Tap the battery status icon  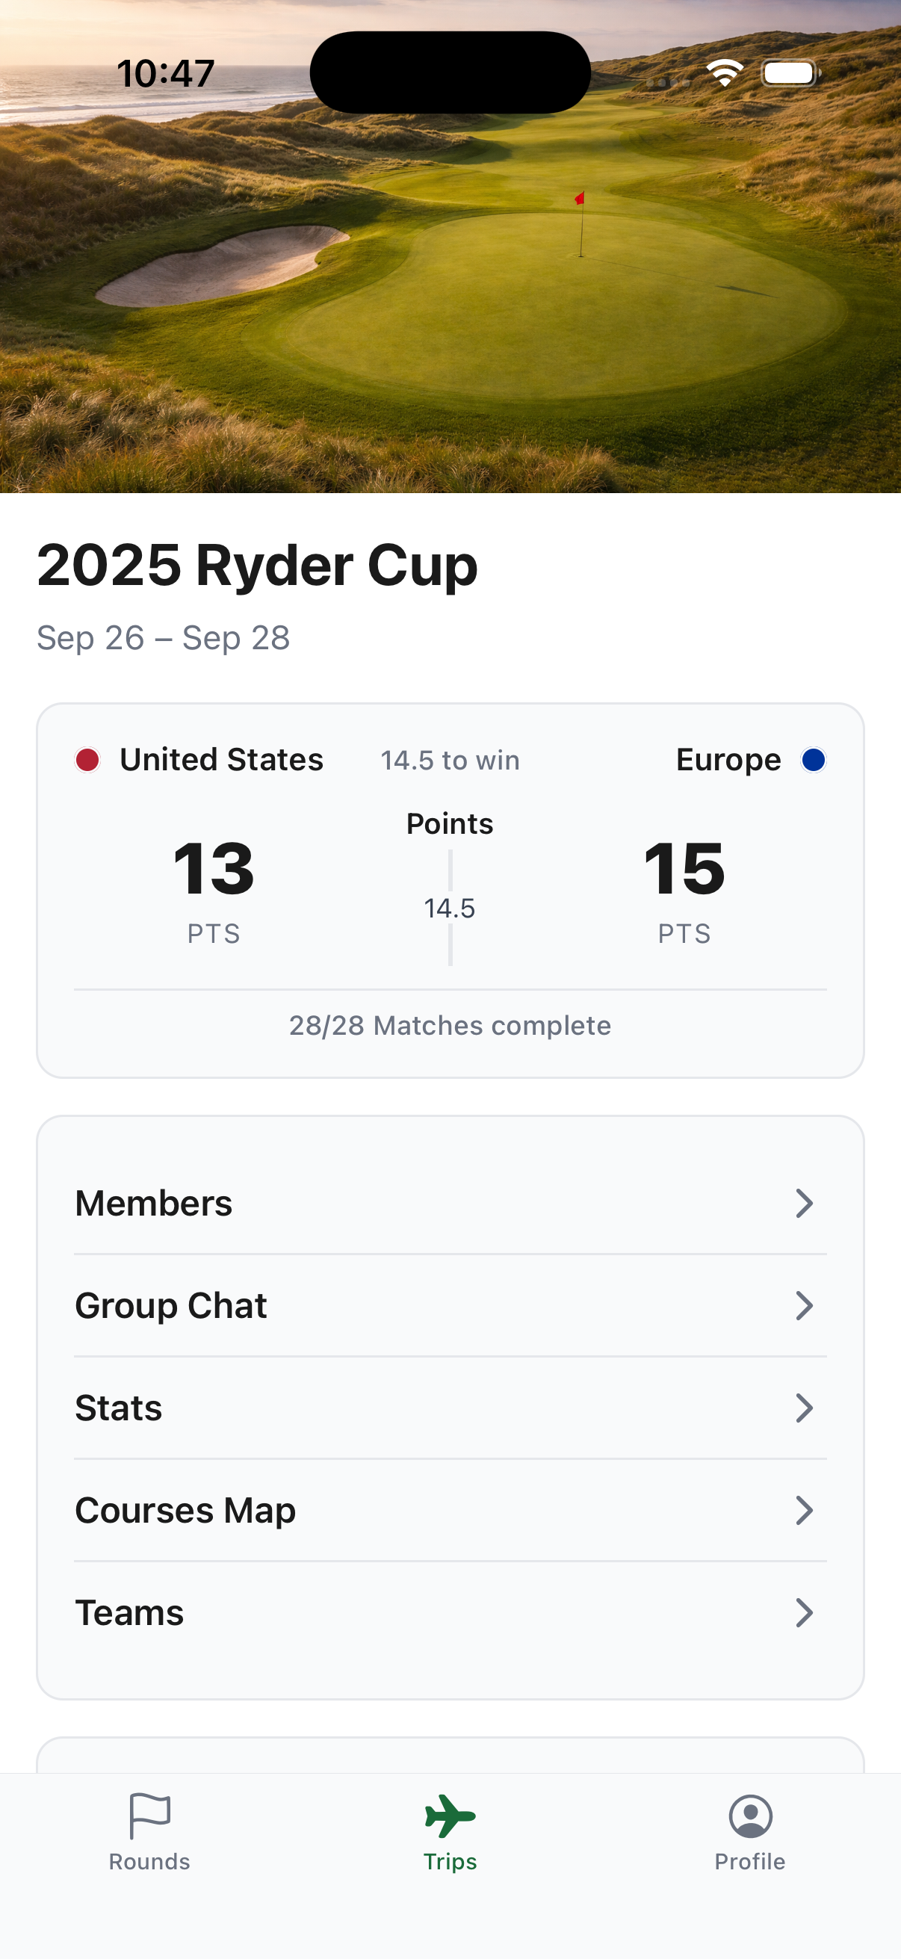[790, 73]
